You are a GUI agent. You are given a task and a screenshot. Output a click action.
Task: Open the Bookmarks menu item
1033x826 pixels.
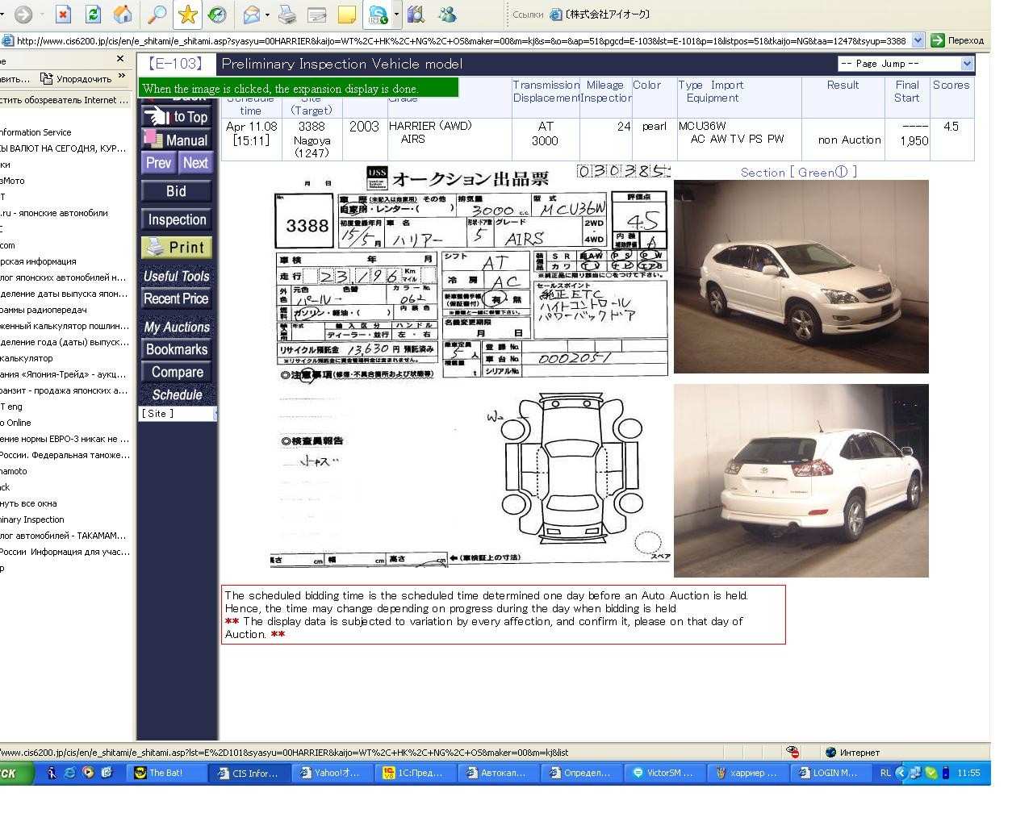click(x=177, y=349)
